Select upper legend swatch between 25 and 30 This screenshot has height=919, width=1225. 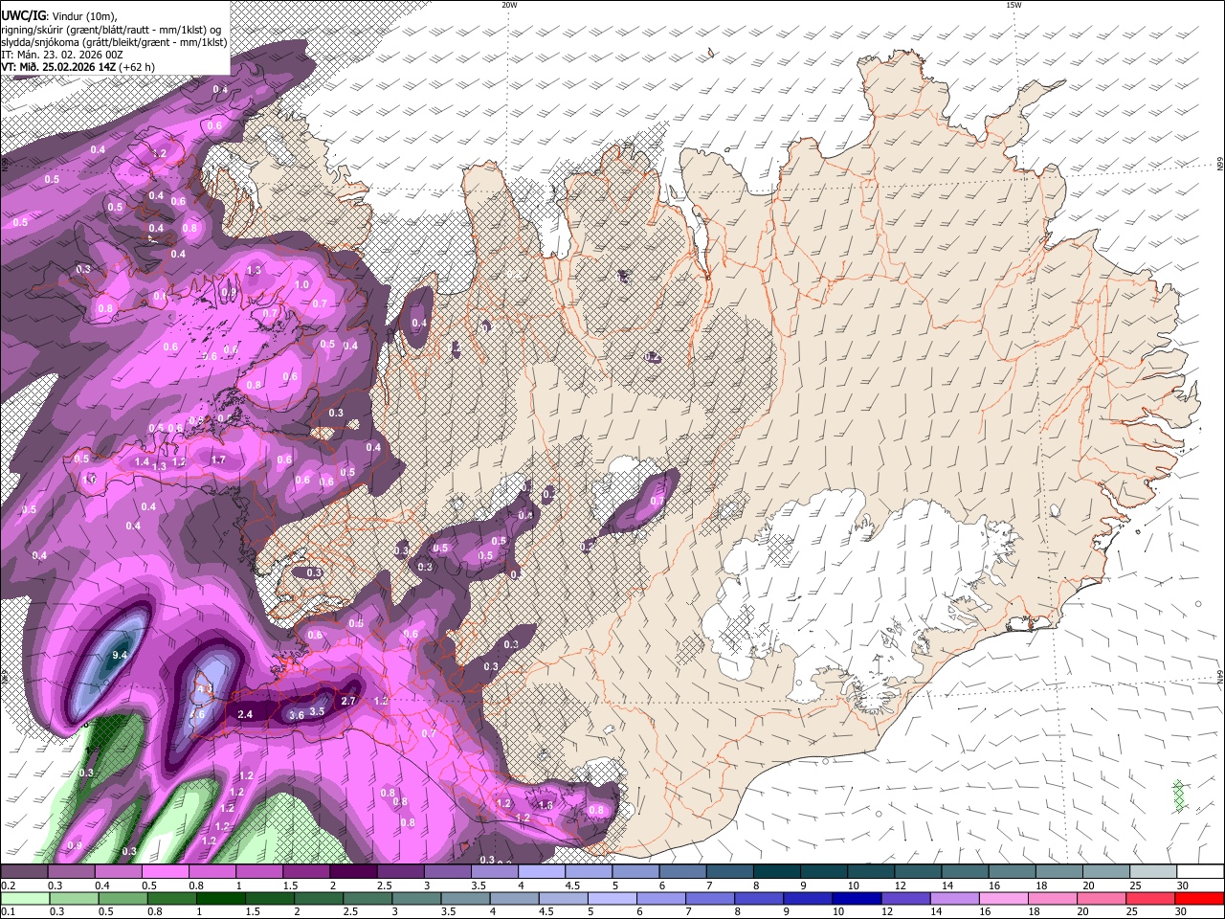coord(1153,872)
